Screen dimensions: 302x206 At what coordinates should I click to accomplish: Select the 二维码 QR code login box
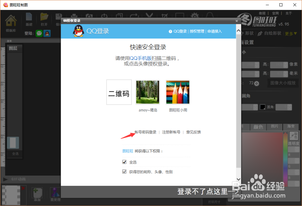[119, 92]
